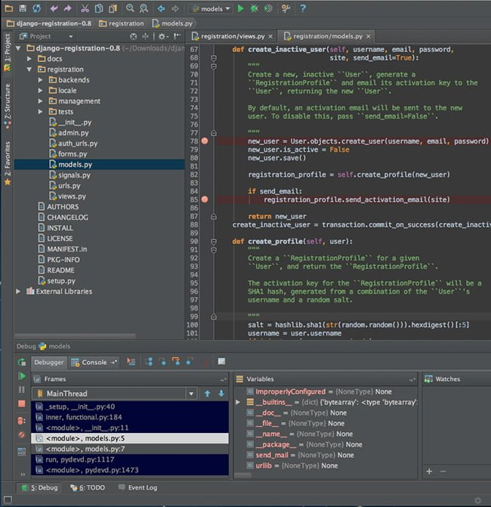Click the Replace search icon

click(x=144, y=9)
